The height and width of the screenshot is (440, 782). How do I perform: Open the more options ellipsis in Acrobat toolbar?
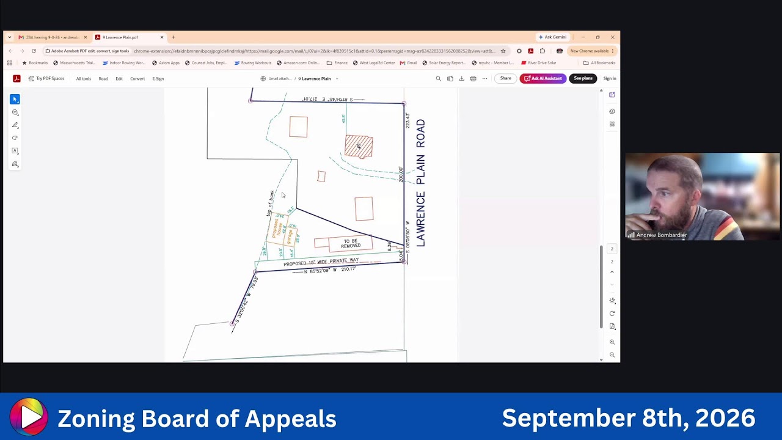pos(484,78)
